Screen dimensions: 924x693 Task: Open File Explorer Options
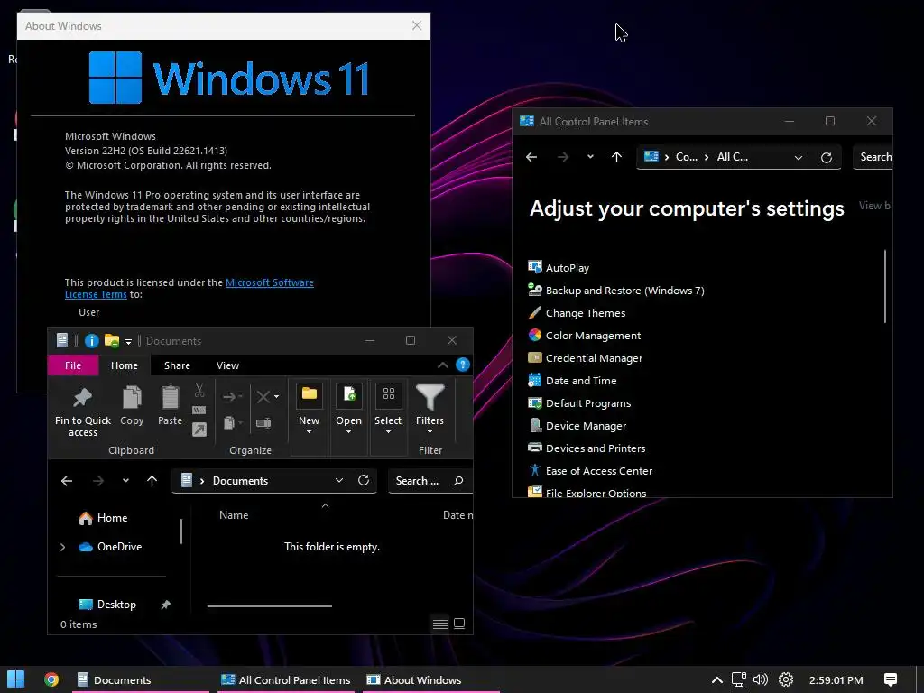click(x=596, y=493)
